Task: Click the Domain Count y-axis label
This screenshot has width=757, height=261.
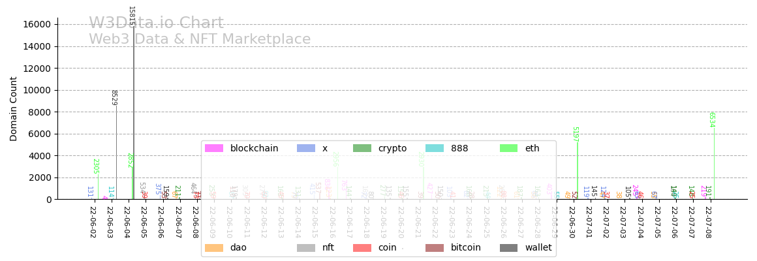Action: coord(14,108)
